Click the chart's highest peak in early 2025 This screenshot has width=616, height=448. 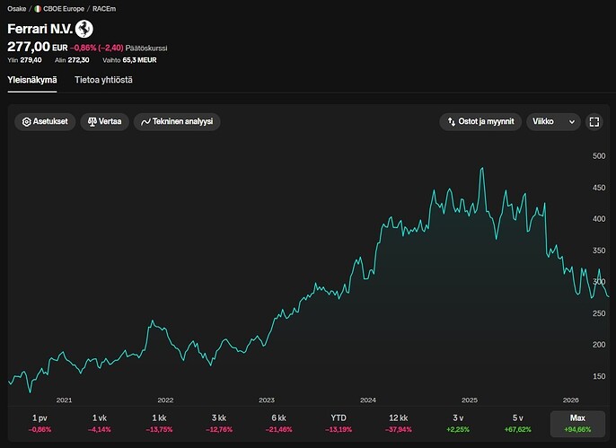coord(482,169)
